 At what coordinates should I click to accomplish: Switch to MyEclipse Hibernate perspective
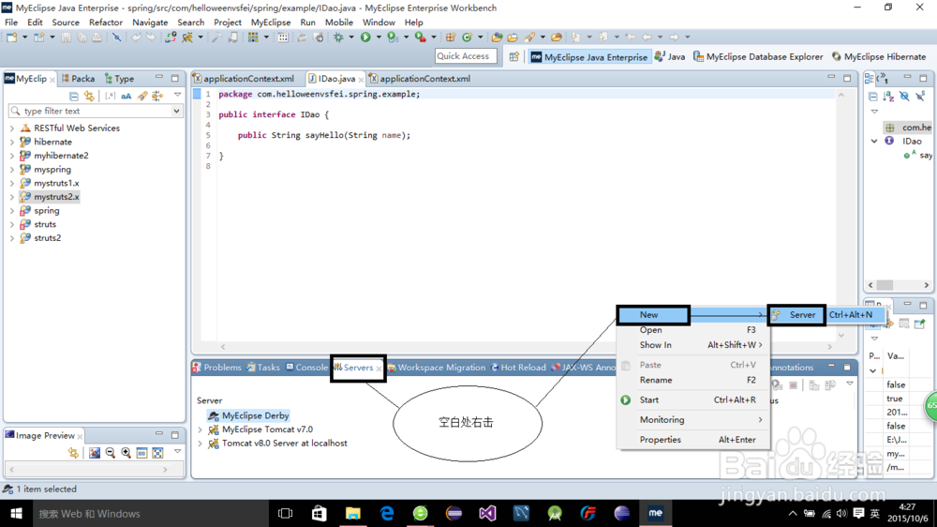(x=879, y=56)
